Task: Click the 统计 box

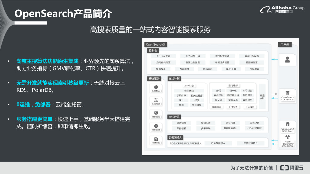Action: tap(181, 100)
